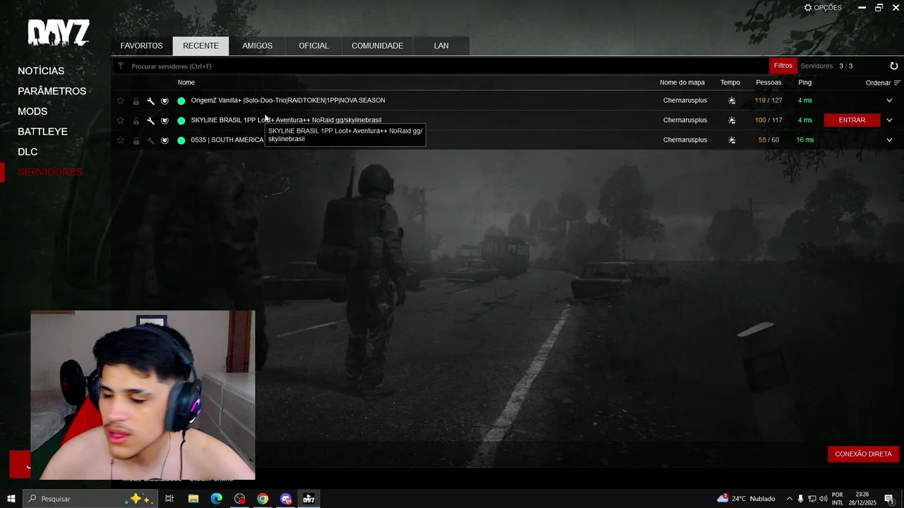
Task: Open OPÇÕES settings gear
Action: [823, 8]
